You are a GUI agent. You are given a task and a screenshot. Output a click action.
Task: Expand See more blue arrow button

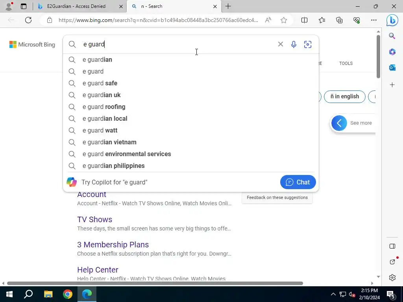339,123
